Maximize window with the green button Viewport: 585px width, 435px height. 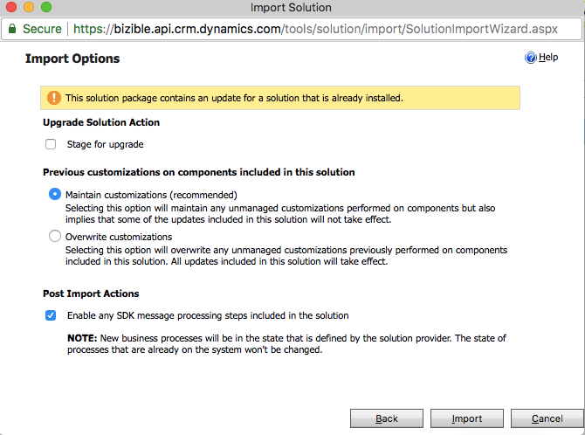[46, 8]
